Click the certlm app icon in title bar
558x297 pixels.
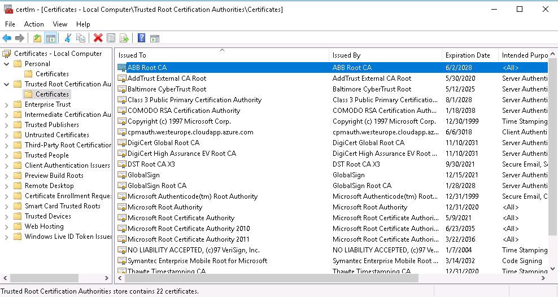point(8,9)
